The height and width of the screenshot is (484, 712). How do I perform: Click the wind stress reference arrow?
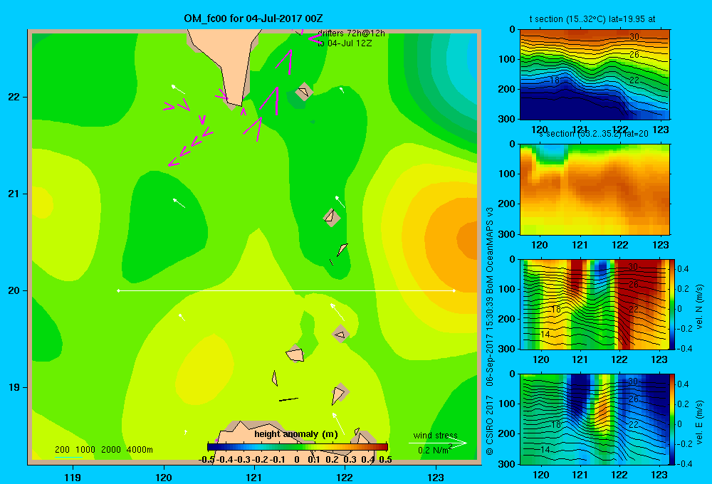coord(438,443)
